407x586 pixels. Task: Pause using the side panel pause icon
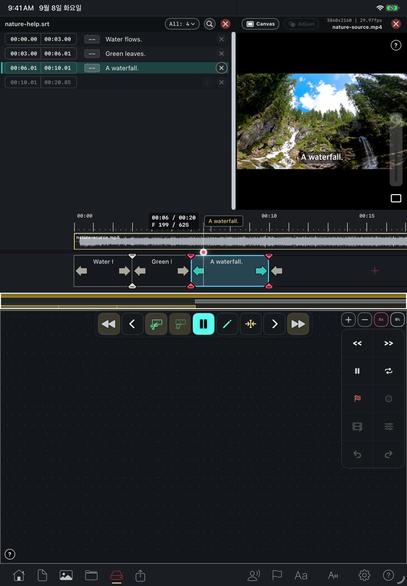pos(357,371)
